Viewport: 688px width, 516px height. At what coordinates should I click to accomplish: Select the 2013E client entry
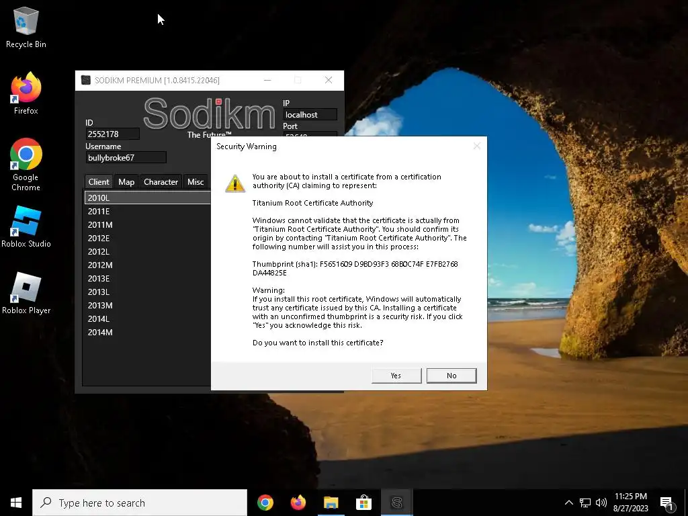(147, 279)
